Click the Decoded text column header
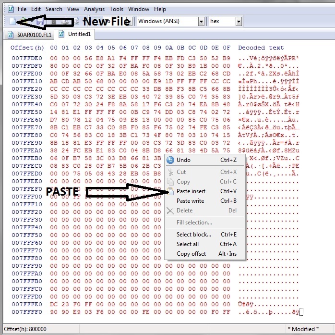 tap(261, 48)
